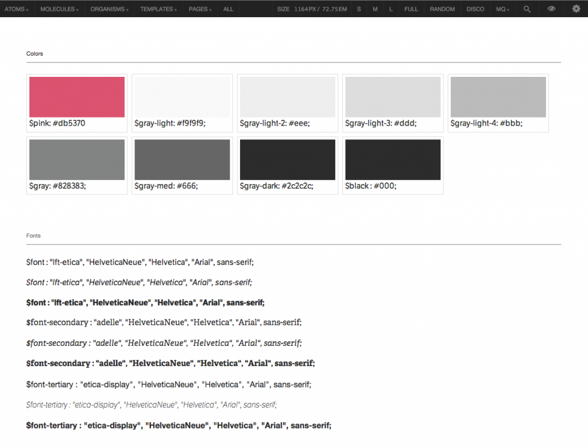Viewport: 588px width, 448px height.
Task: Expand the Molecules dropdown menu
Action: tap(60, 9)
